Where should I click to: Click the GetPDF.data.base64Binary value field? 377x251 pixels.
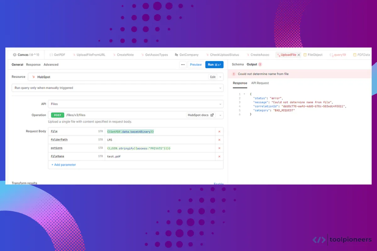click(x=160, y=131)
